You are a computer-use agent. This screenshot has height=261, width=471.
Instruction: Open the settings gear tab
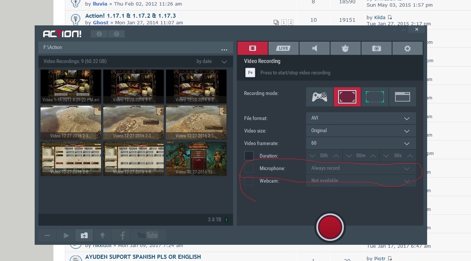(x=407, y=48)
